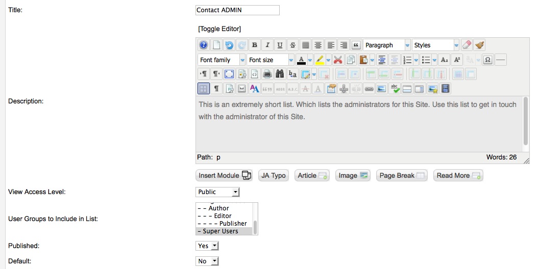Align text right
The width and height of the screenshot is (539, 269).
coord(344,45)
